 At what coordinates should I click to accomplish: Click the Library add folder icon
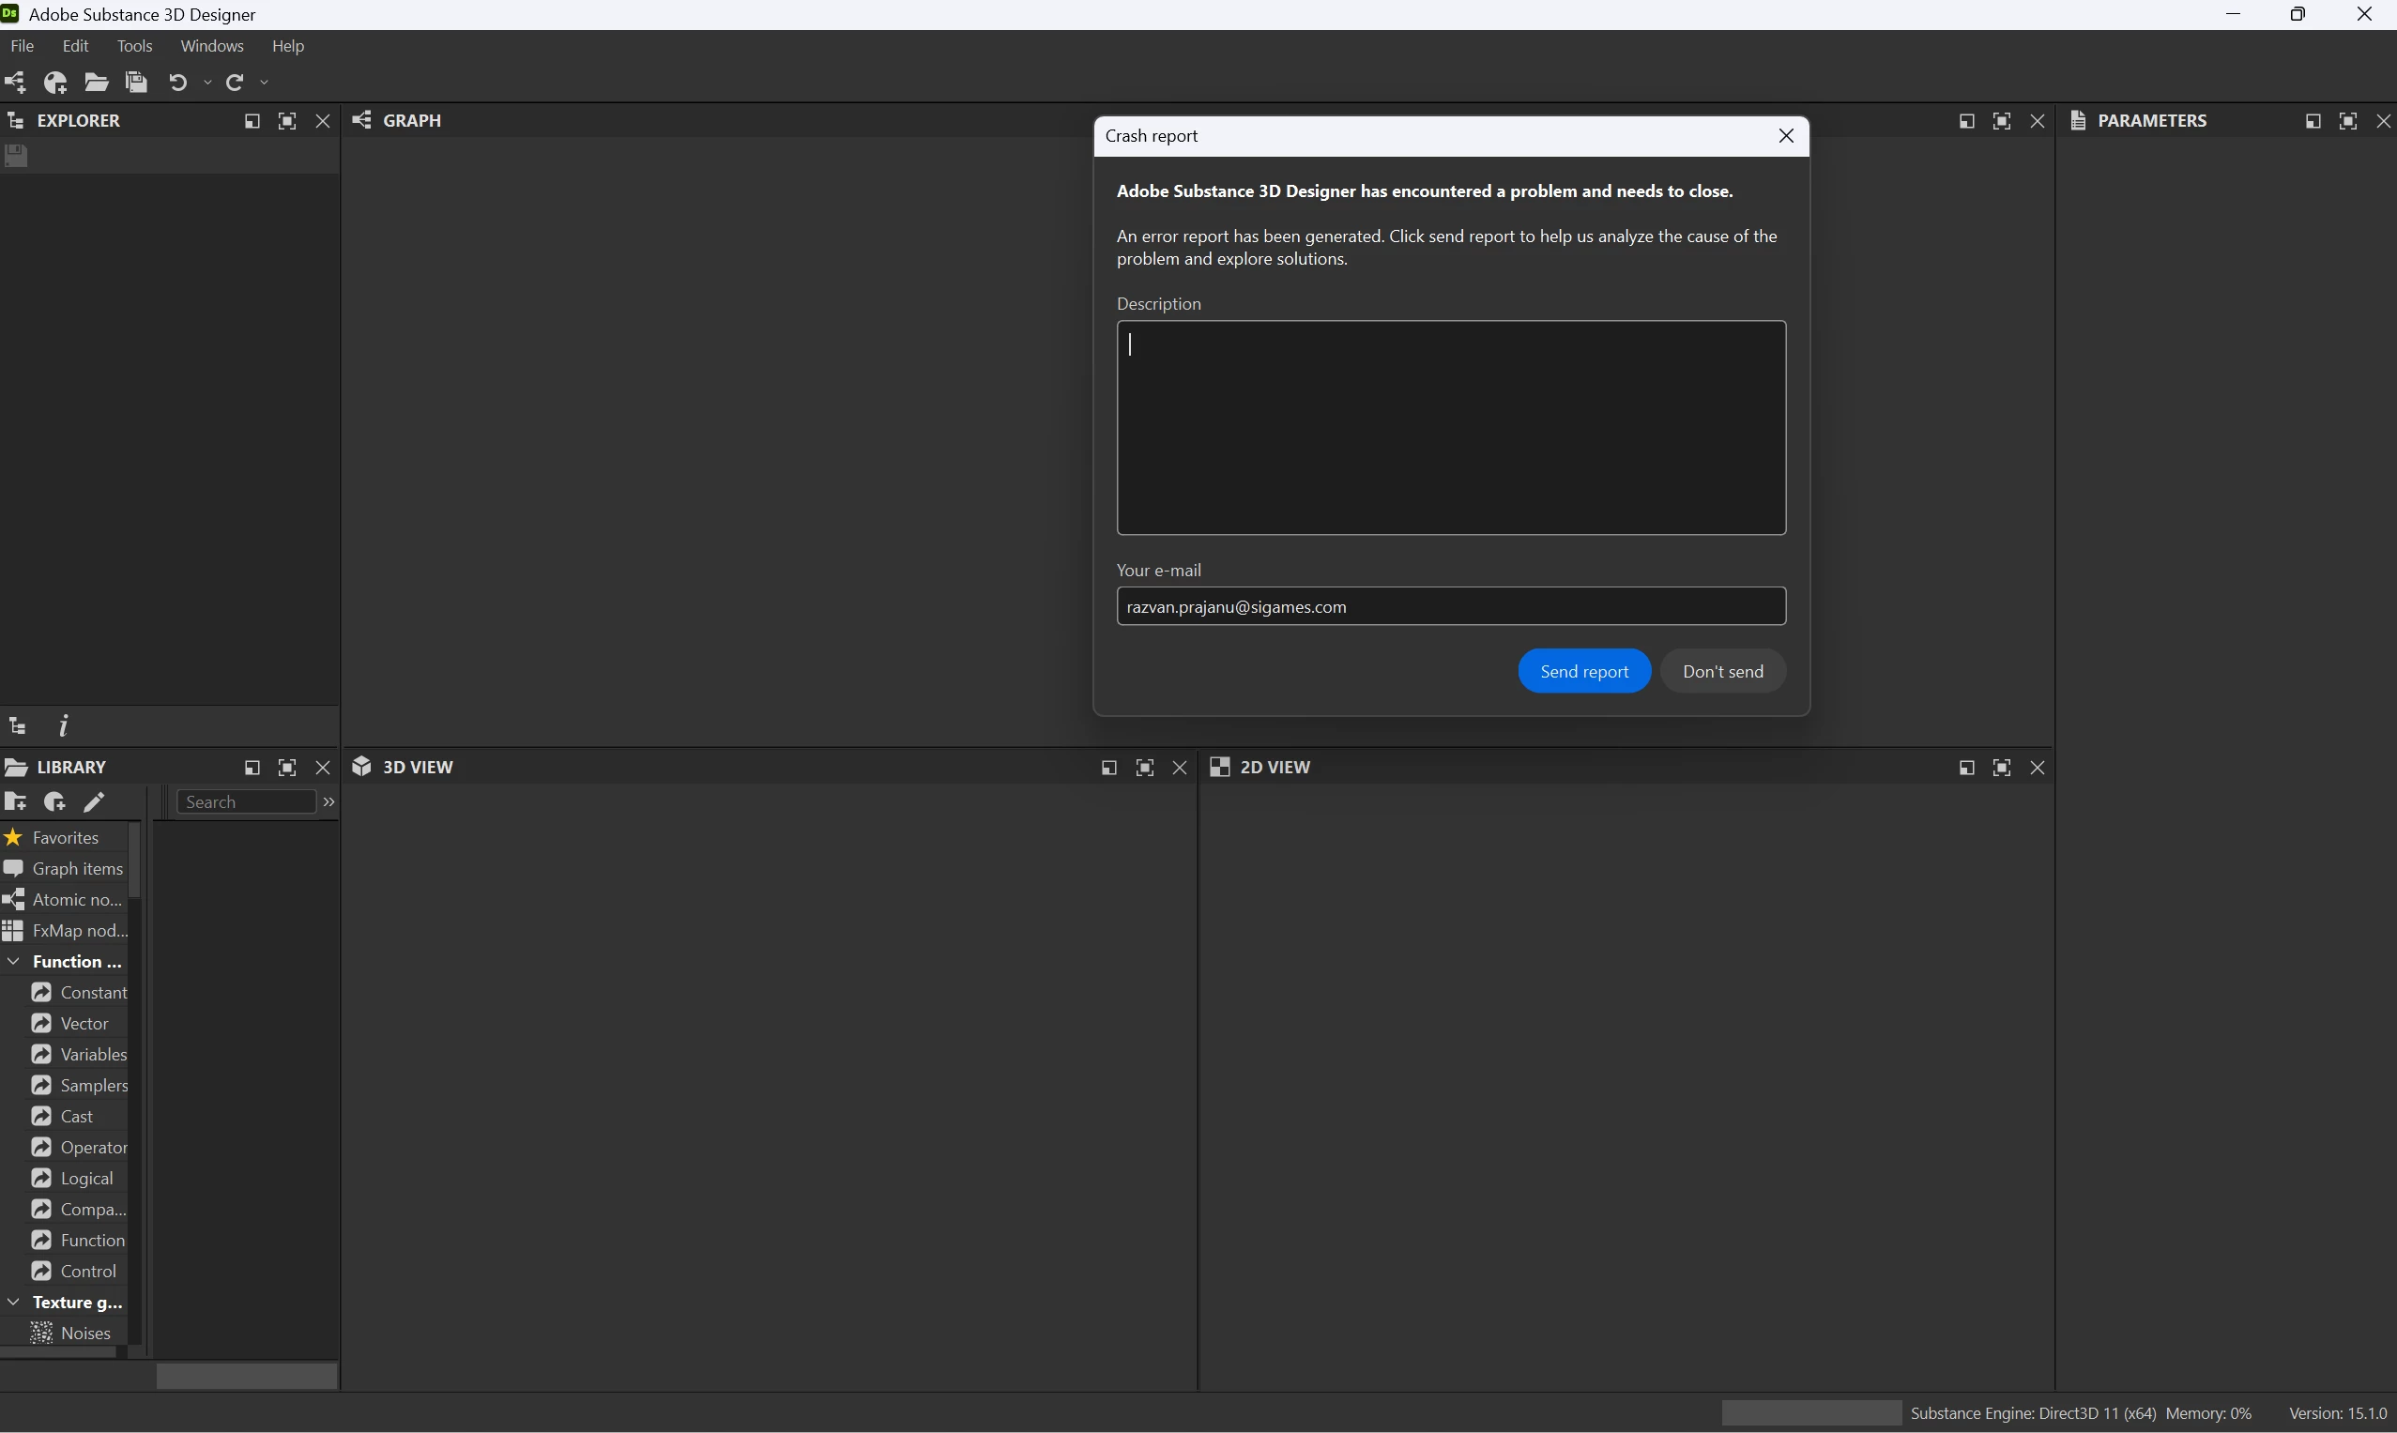pyautogui.click(x=15, y=802)
